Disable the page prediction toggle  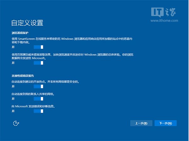click(x=38, y=63)
